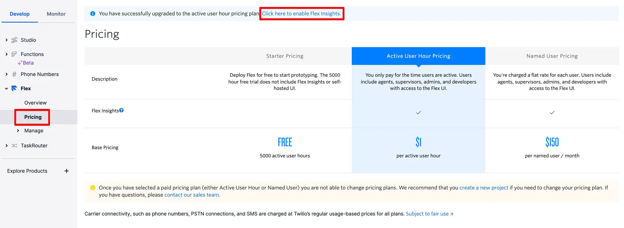Viewport: 624px width, 228px height.
Task: Open Flex Pricing in sidebar
Action: (33, 117)
